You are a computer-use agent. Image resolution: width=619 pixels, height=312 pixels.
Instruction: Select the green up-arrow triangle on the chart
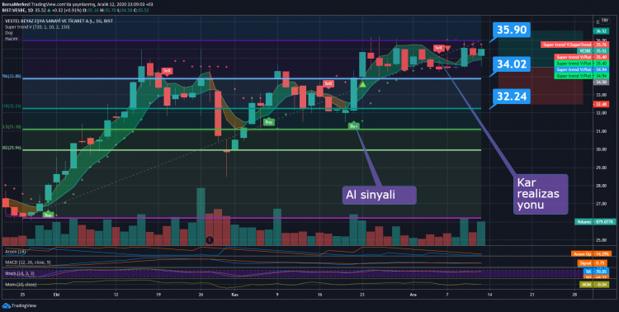pyautogui.click(x=363, y=84)
